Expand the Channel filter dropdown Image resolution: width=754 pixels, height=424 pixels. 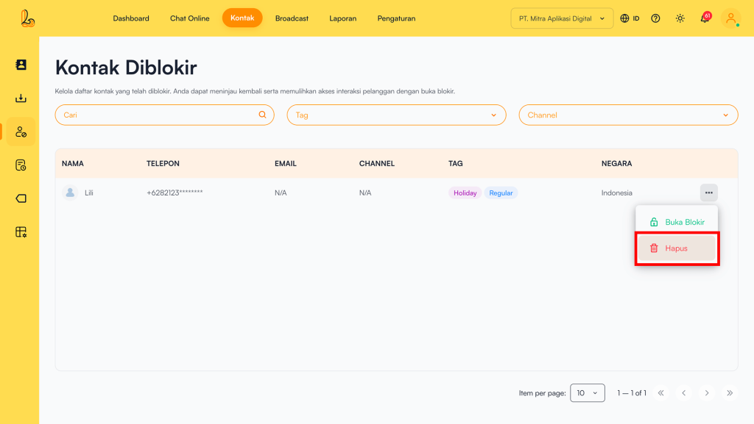click(628, 115)
